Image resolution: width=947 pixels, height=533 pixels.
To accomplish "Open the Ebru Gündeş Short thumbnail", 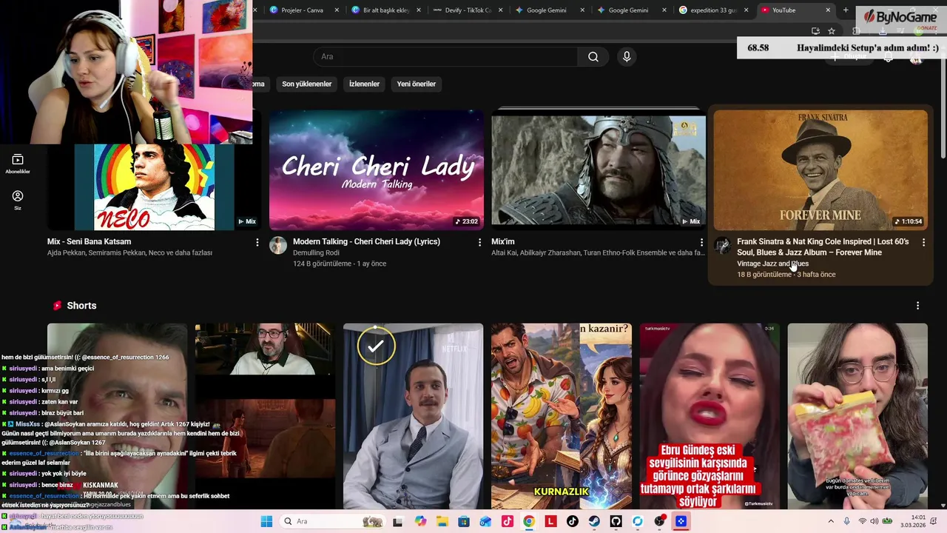I will tap(710, 416).
